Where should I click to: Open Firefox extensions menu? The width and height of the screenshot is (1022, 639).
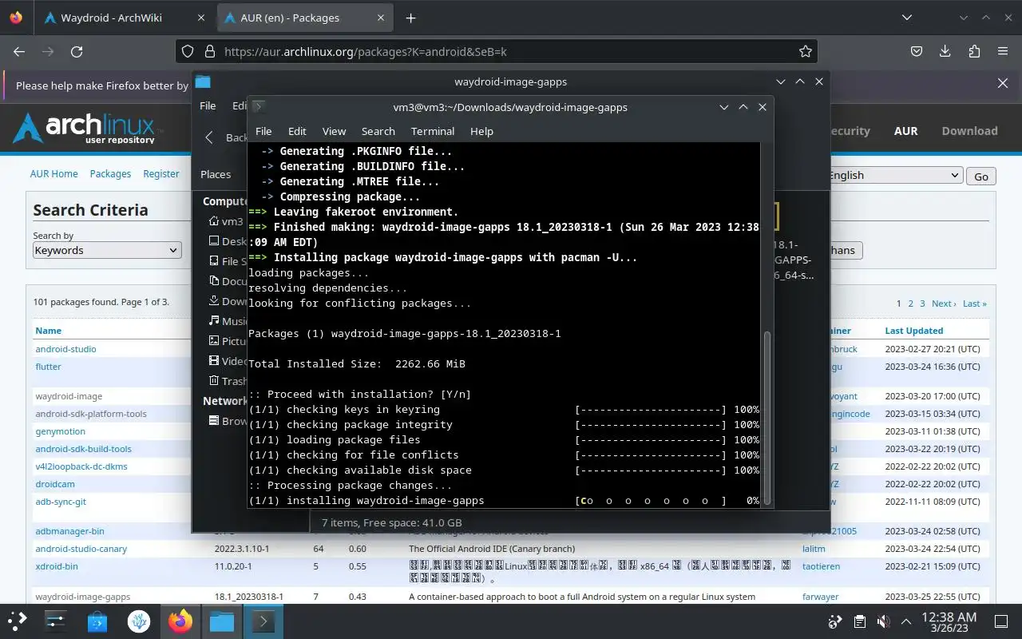pyautogui.click(x=974, y=51)
